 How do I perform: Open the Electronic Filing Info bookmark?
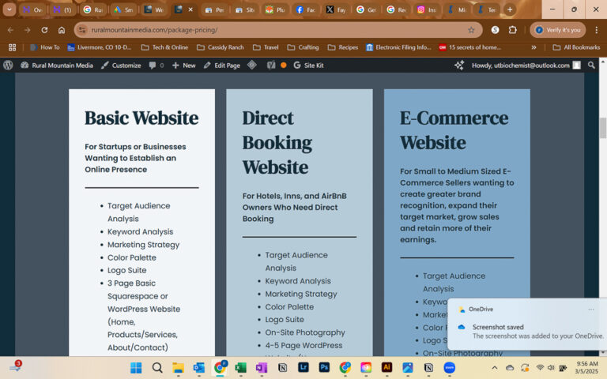398,47
